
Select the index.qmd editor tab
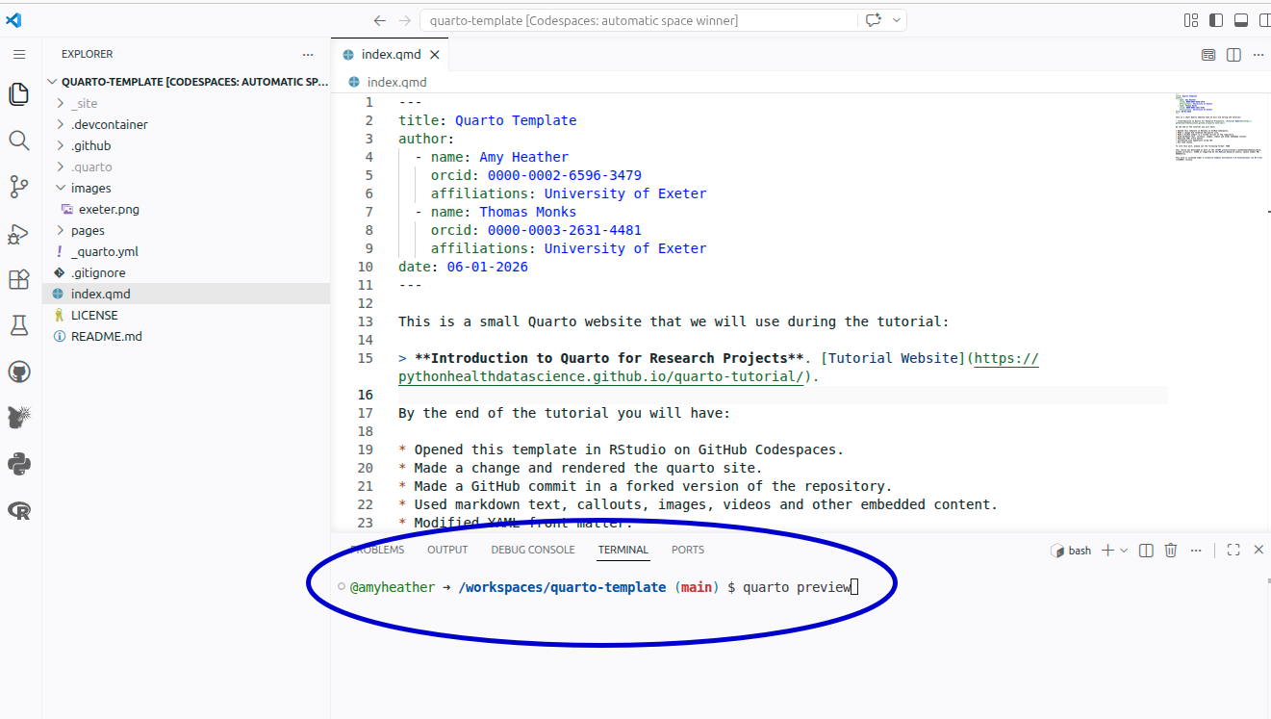390,55
